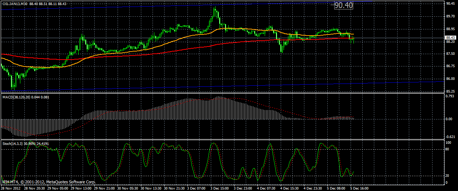The width and height of the screenshot is (458, 191).
Task: Click the 87.50 price axis value
Action: point(450,54)
